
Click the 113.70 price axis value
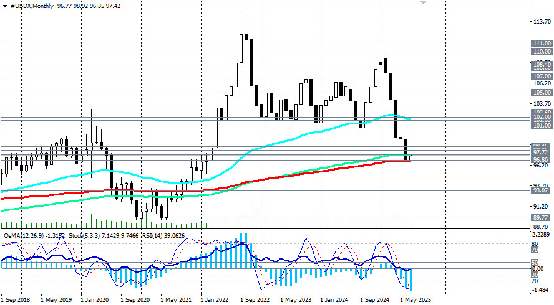pos(542,22)
